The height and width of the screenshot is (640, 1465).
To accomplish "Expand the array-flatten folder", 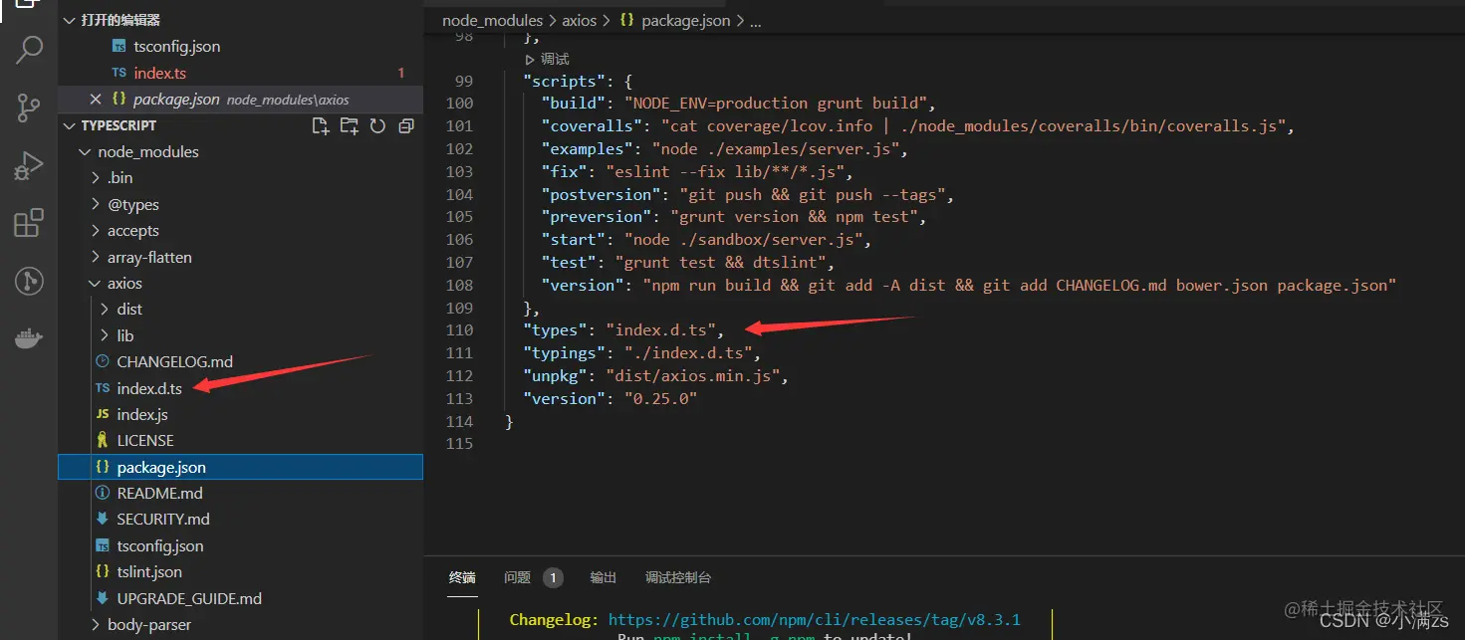I will pos(96,257).
